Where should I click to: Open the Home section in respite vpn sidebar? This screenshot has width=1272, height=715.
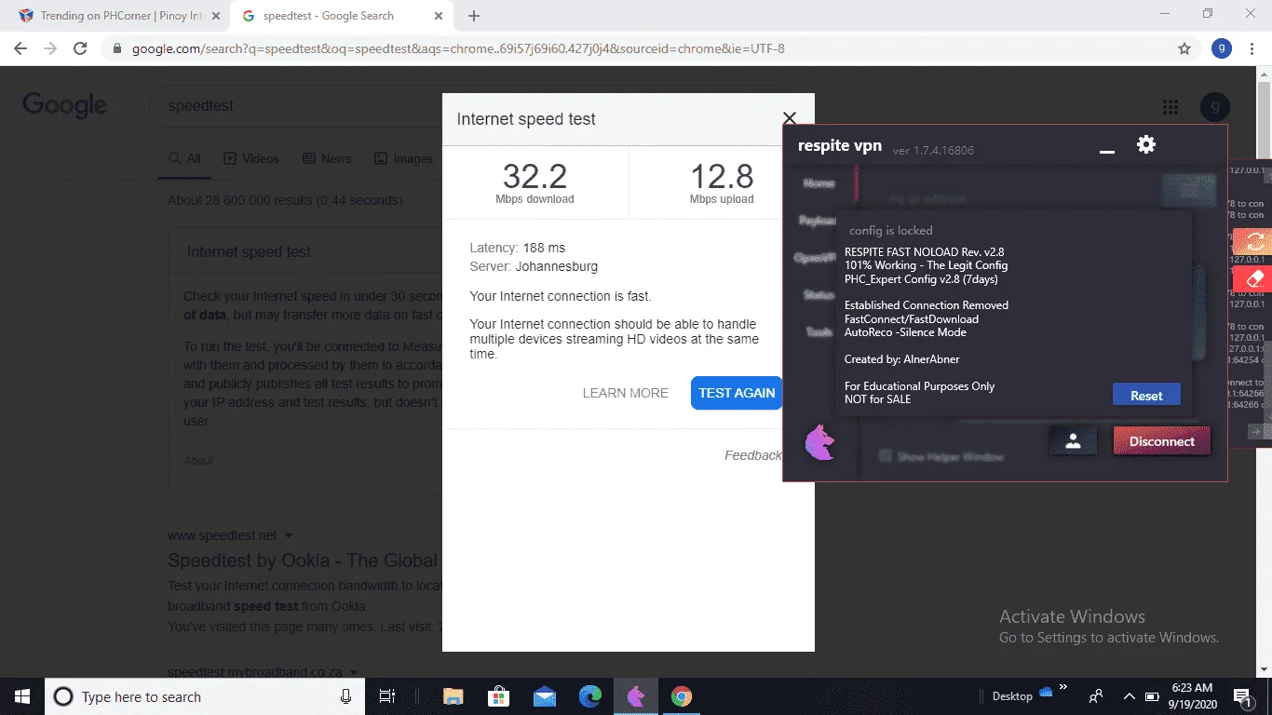[x=819, y=183]
